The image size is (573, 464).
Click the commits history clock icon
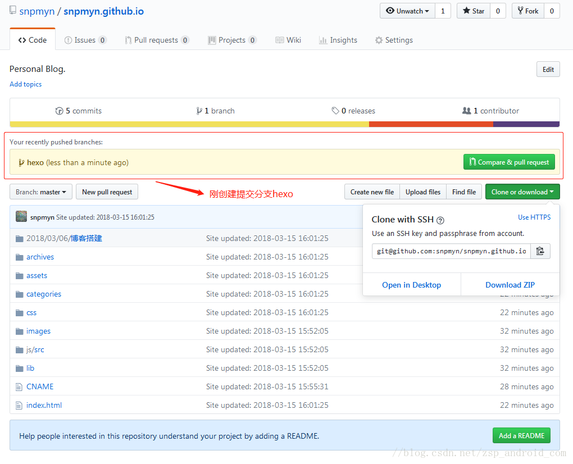click(x=59, y=111)
